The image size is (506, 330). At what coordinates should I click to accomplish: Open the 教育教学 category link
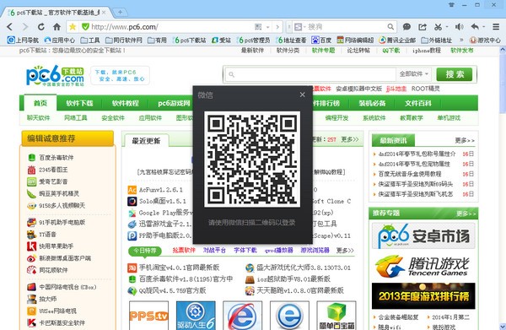pyautogui.click(x=412, y=118)
